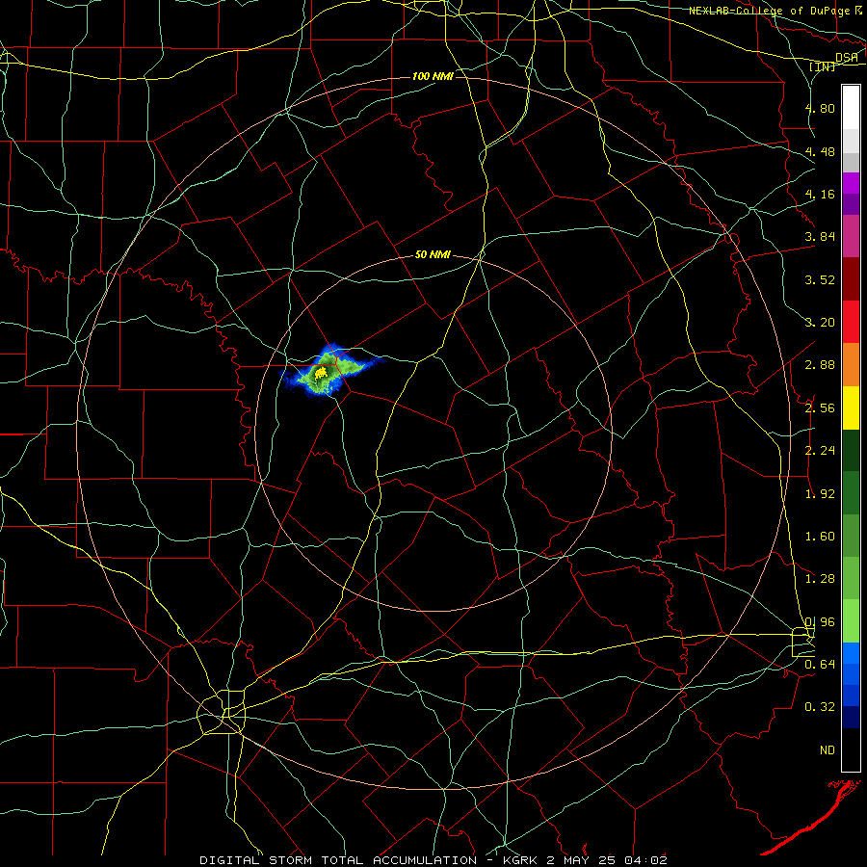Click the [IN] units label

(x=823, y=66)
